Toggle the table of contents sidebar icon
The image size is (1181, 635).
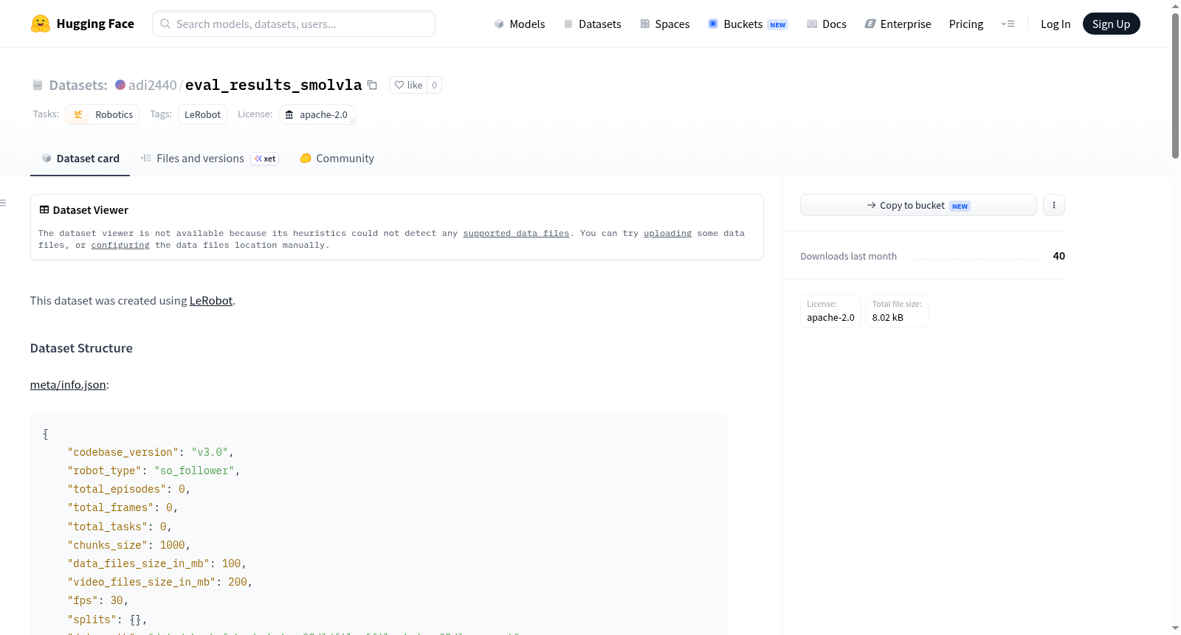(4, 203)
